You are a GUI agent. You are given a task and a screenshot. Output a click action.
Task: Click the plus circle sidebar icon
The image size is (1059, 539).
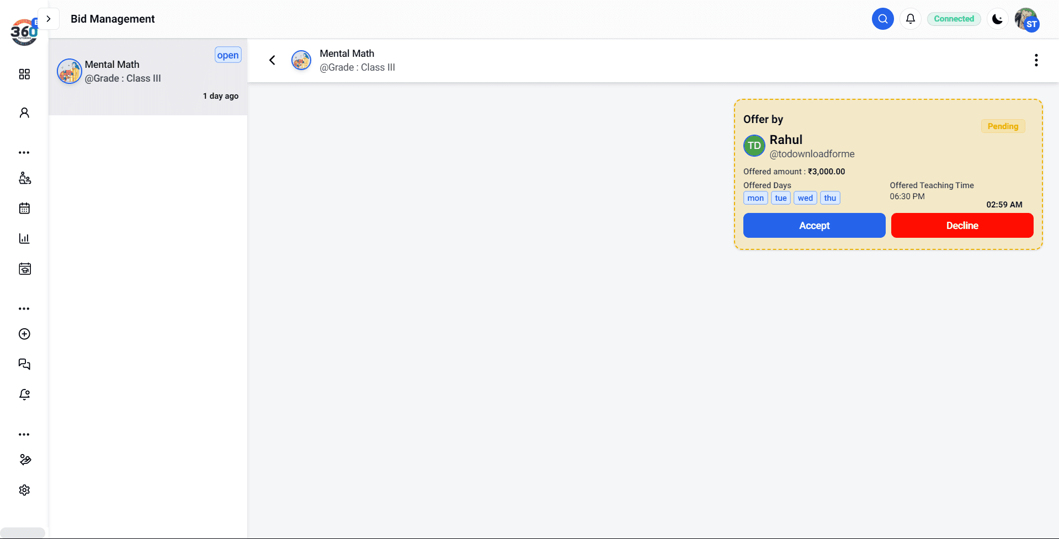(24, 334)
